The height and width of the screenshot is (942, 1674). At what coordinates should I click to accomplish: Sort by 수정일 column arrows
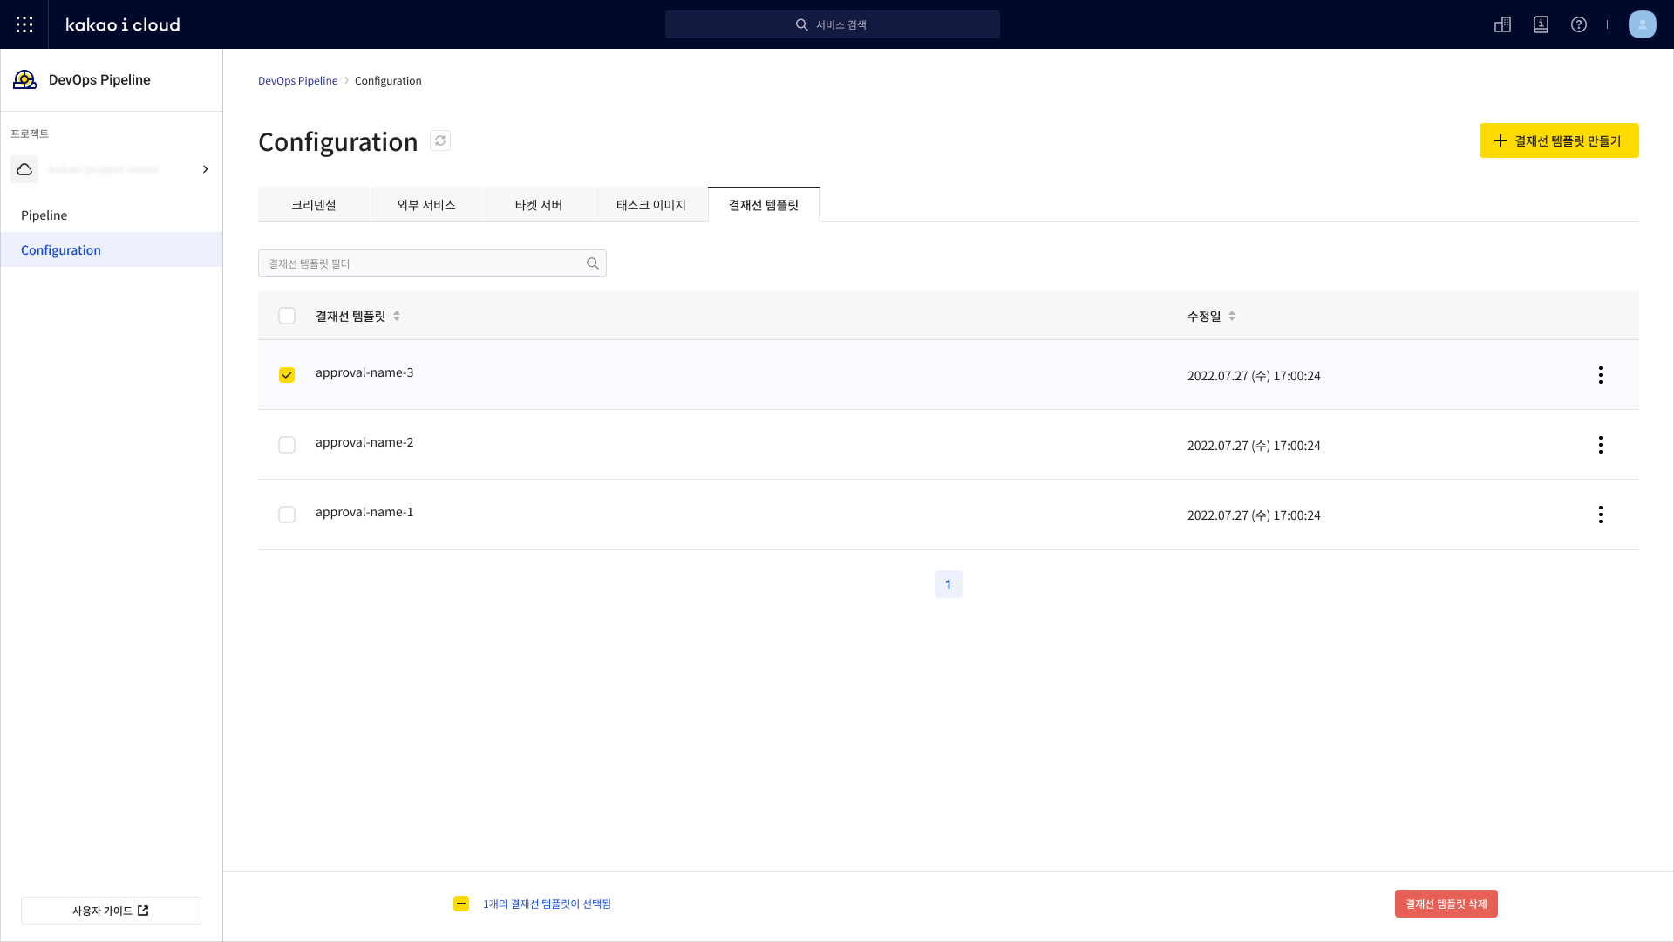click(1232, 316)
